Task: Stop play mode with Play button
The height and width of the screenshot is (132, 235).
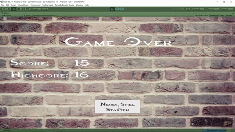Action: point(112,9)
